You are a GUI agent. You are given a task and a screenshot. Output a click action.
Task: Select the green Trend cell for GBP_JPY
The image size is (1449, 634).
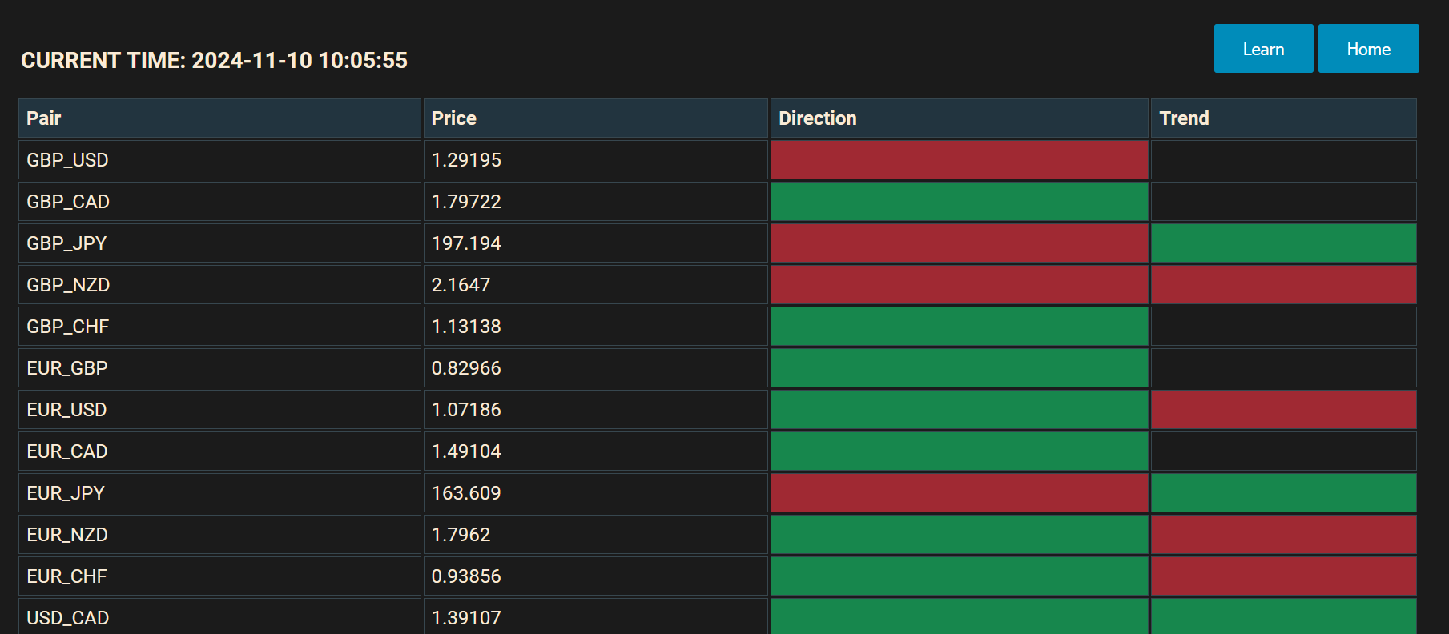click(1283, 243)
